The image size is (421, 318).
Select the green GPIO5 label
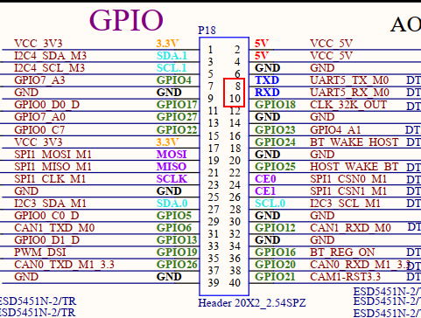[174, 215]
